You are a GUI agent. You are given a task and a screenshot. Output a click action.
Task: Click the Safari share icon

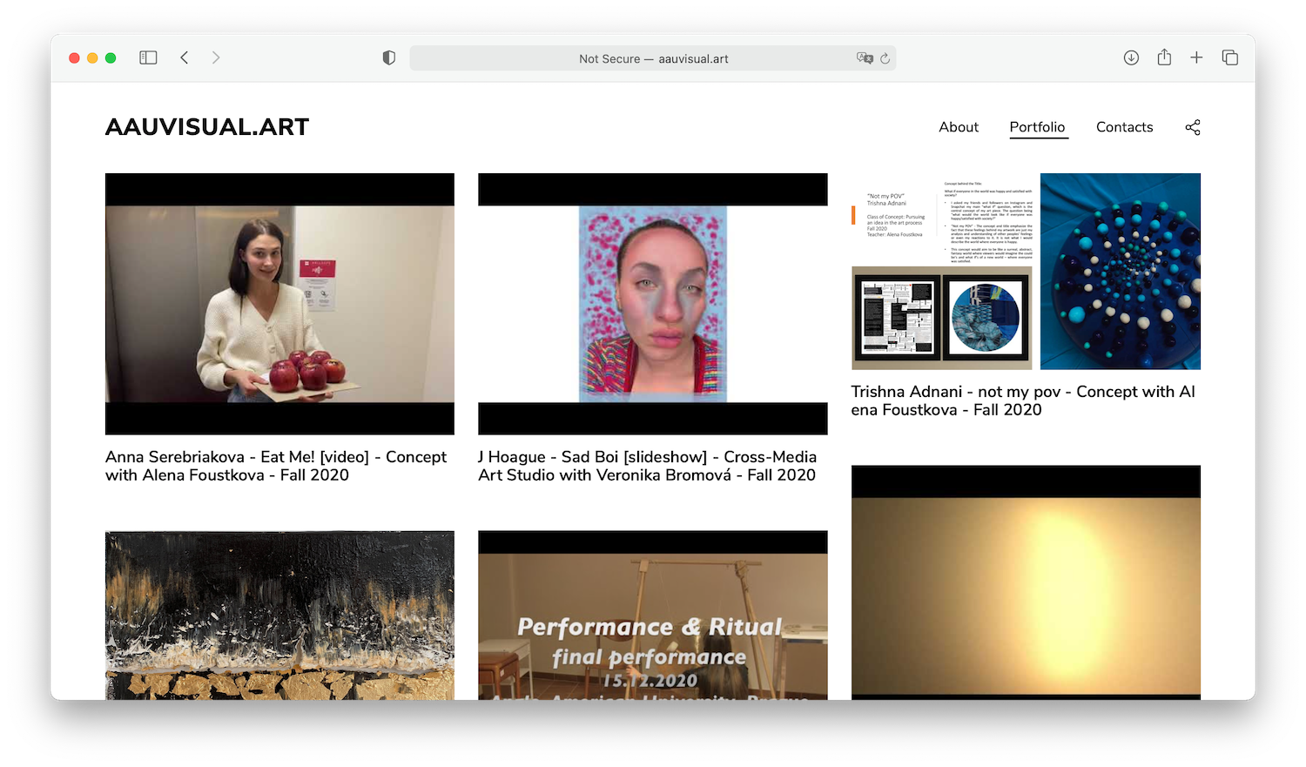click(x=1164, y=57)
